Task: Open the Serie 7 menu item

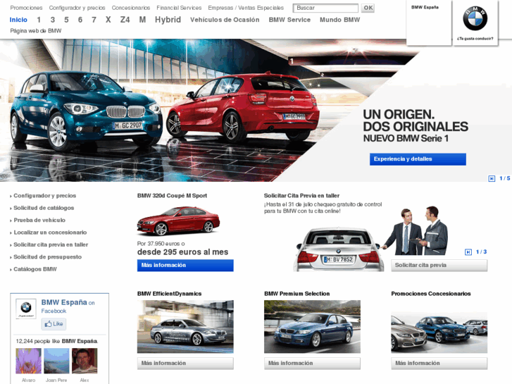Action: 94,20
